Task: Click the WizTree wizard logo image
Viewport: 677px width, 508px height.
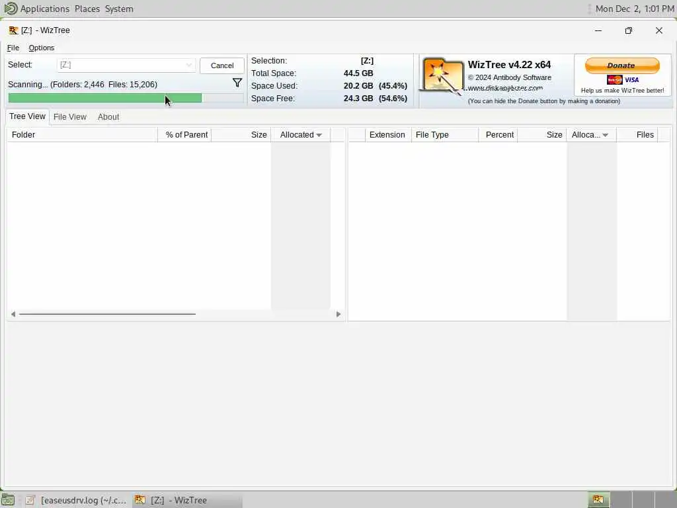Action: [442, 76]
